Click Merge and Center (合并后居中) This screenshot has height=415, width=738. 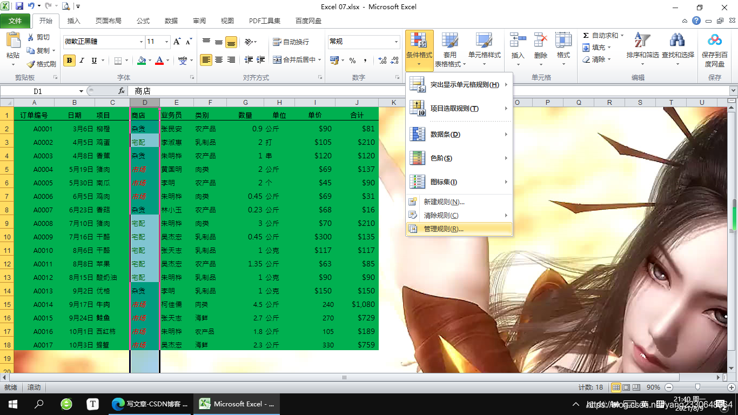[x=294, y=60]
